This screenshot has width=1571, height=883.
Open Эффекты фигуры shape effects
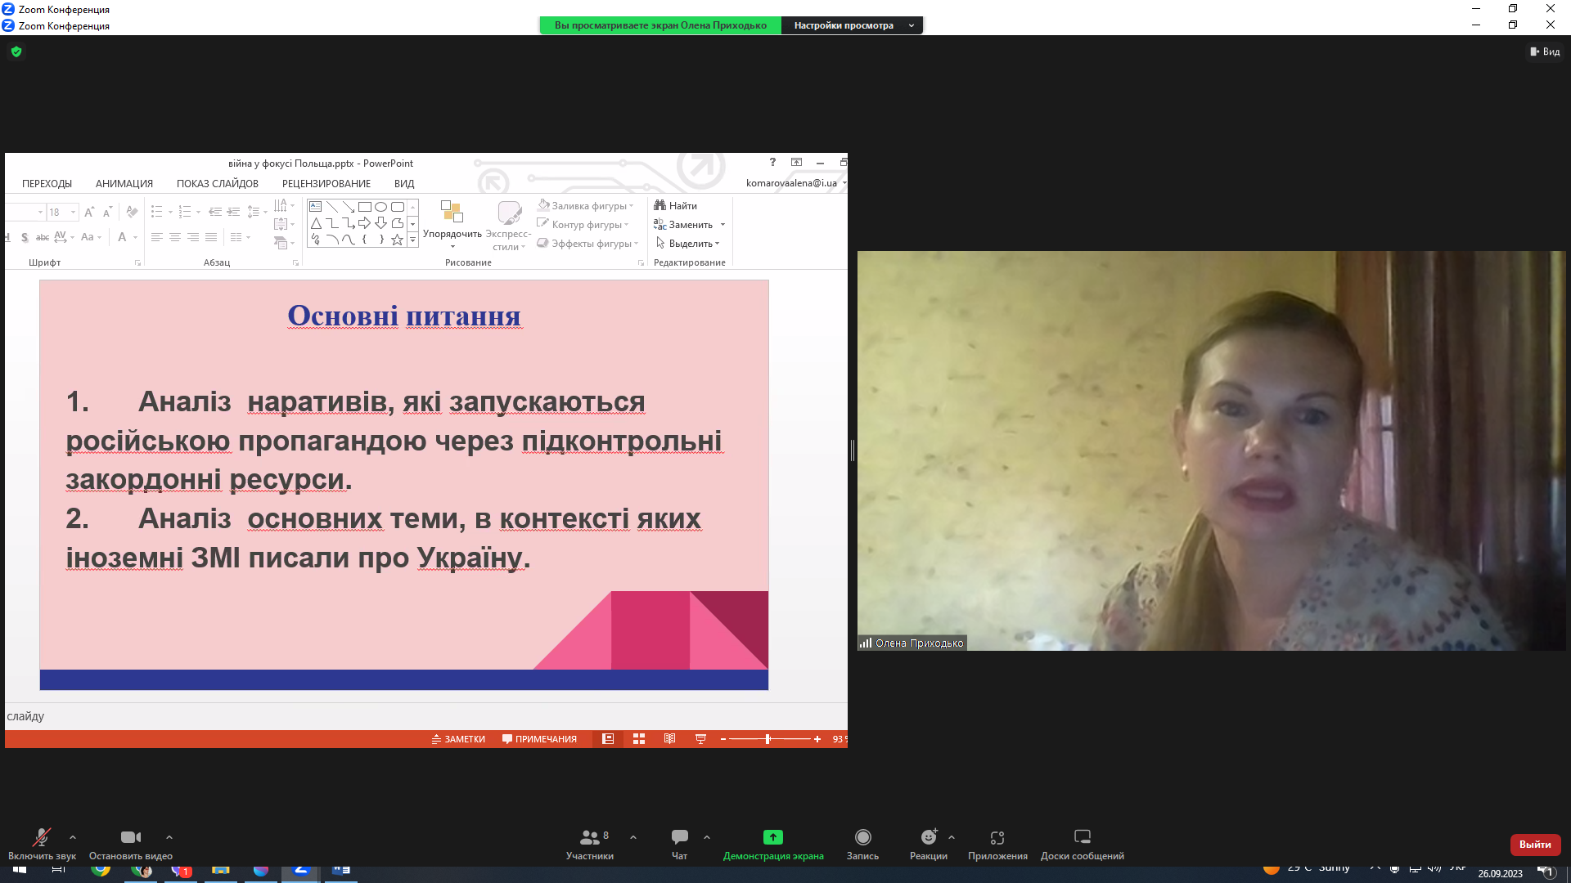pos(587,244)
